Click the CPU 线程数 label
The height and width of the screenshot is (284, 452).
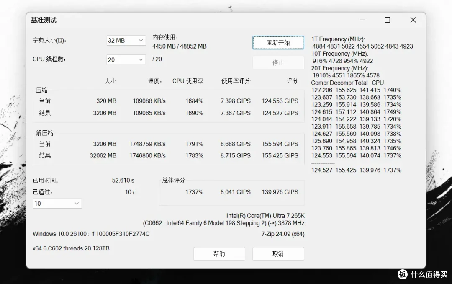tap(49, 59)
